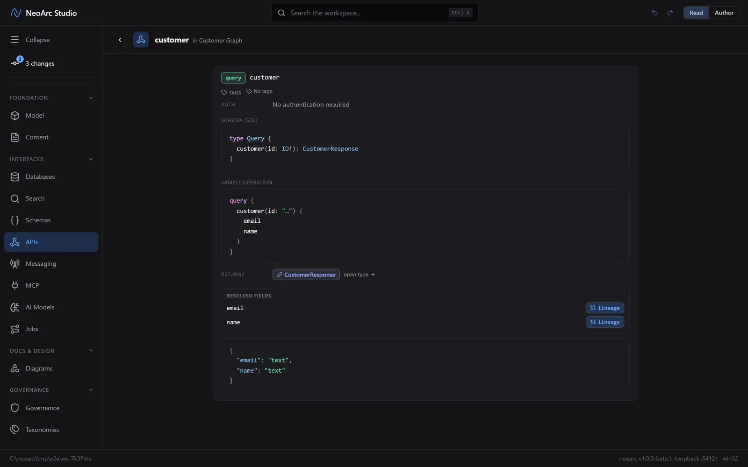The image size is (748, 467).
Task: Open Schemas braces icon in sidebar
Action: (15, 220)
